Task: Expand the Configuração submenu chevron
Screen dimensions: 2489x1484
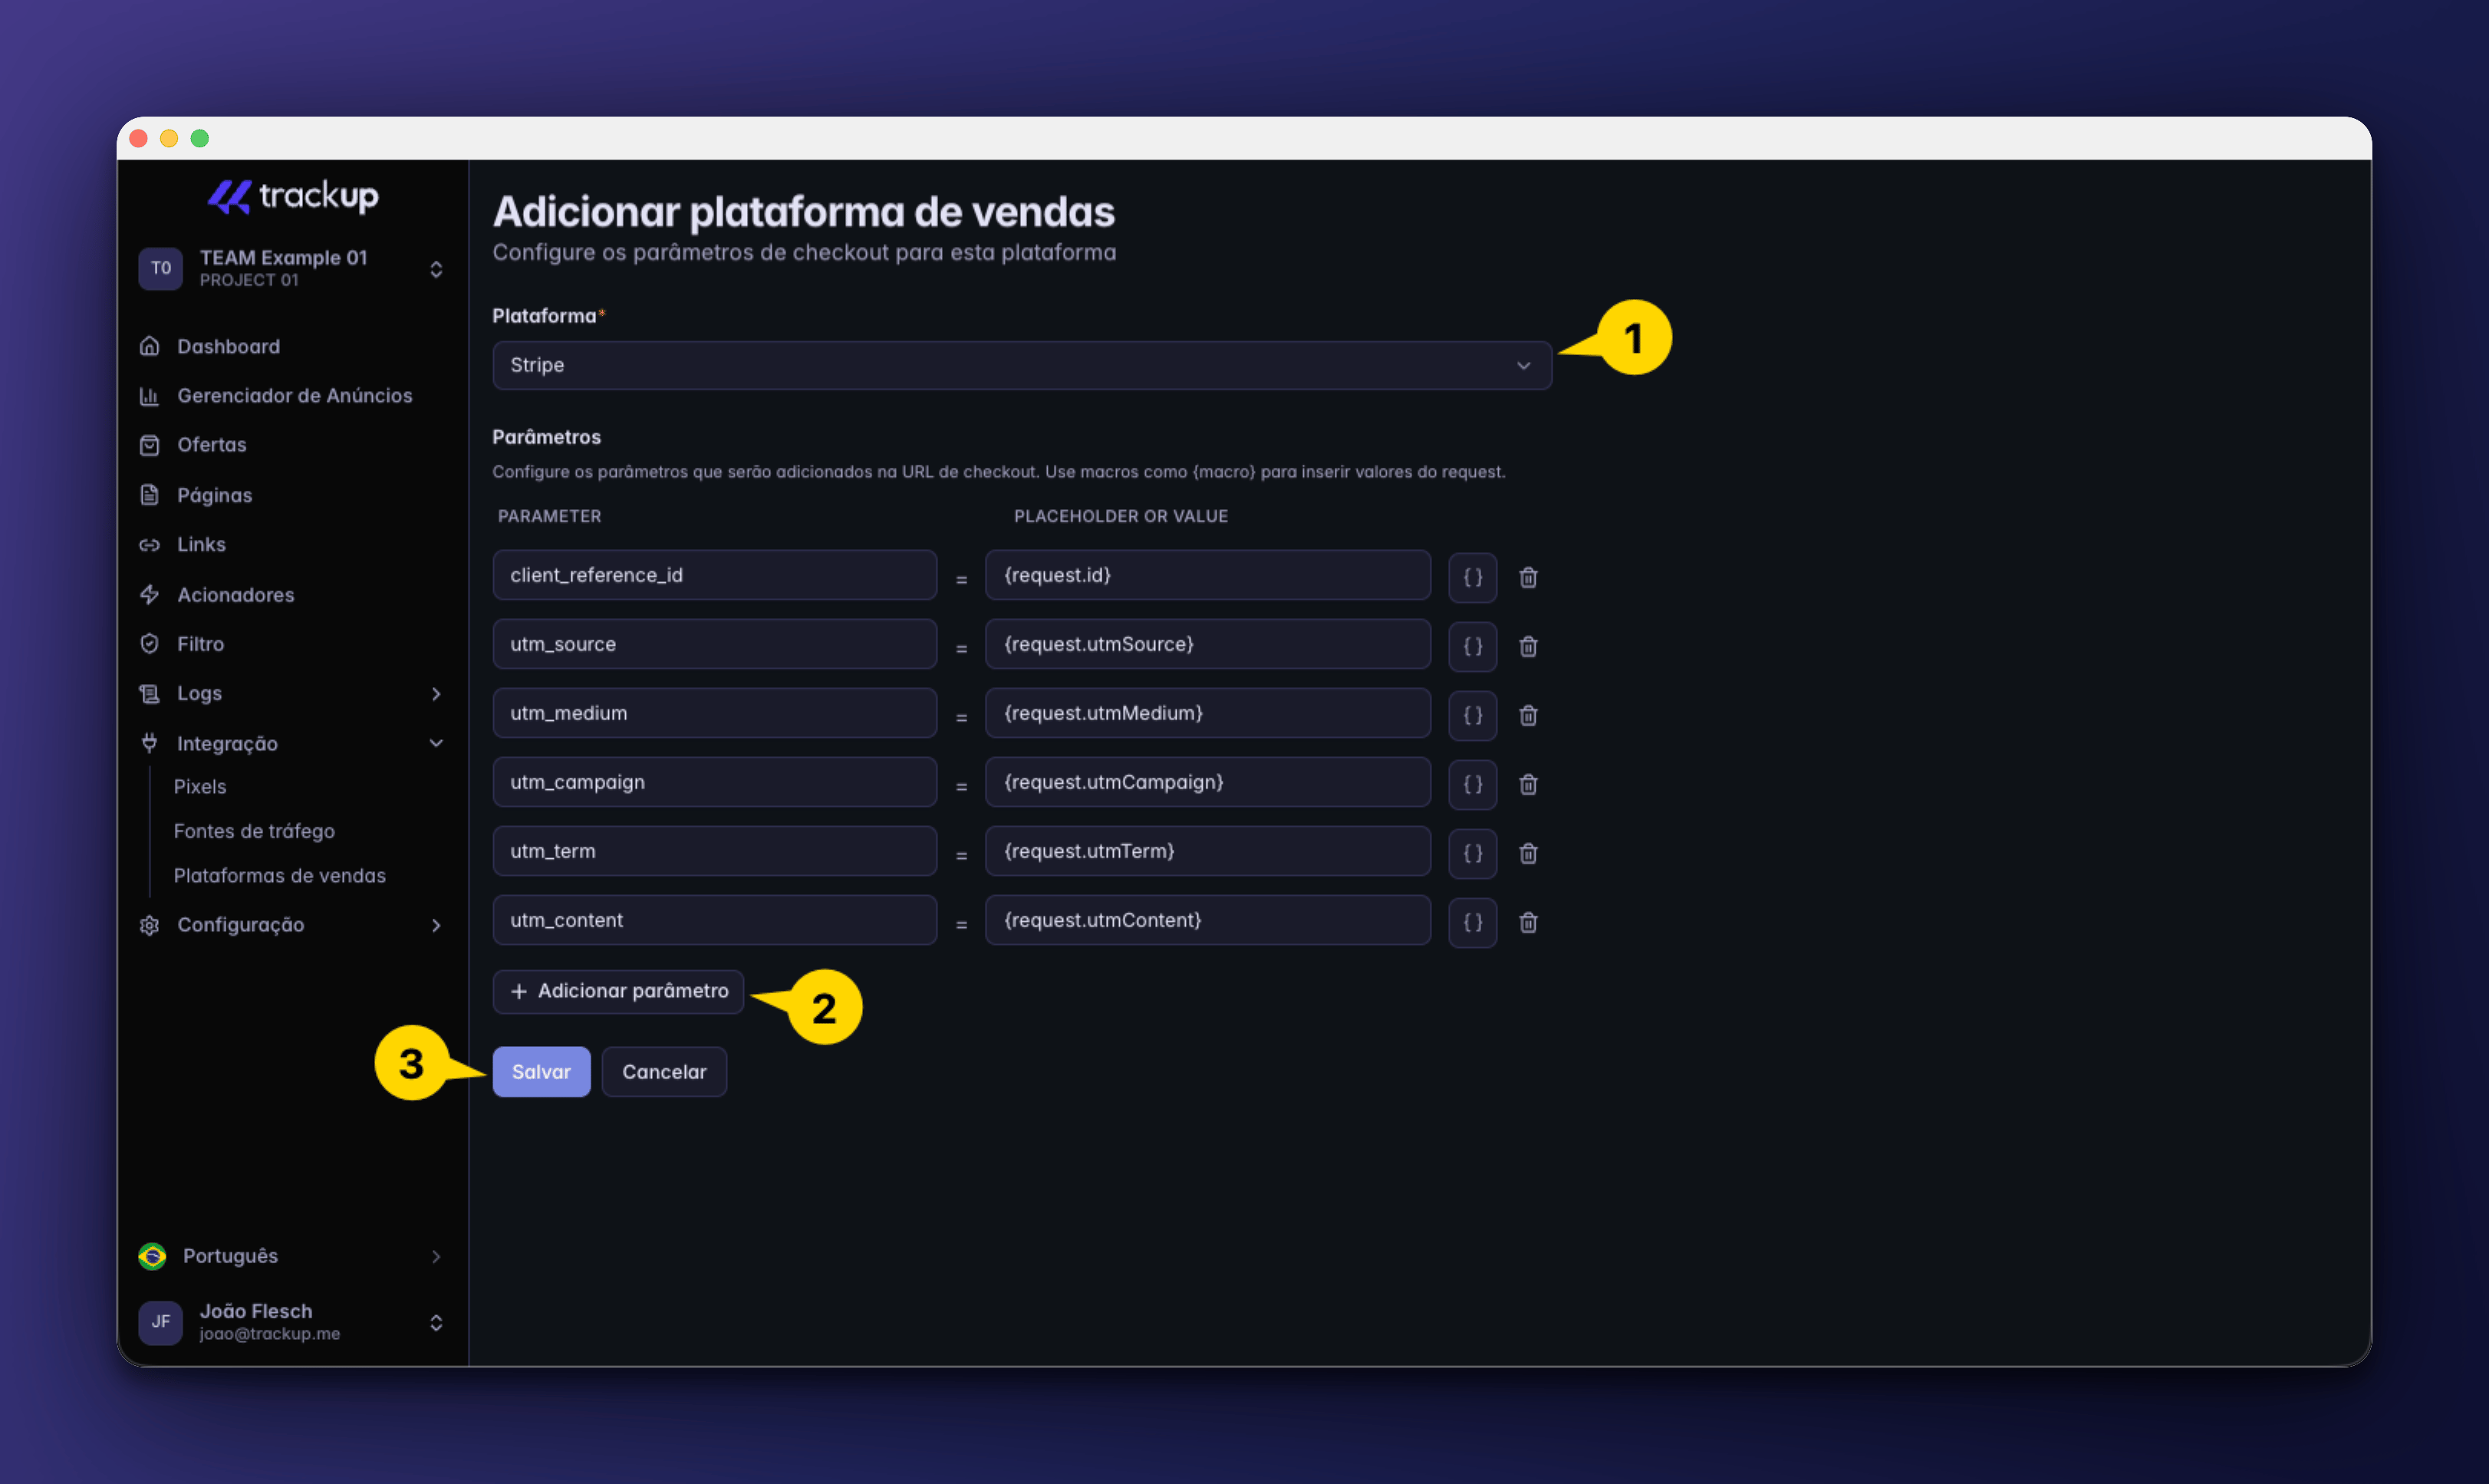Action: (436, 925)
